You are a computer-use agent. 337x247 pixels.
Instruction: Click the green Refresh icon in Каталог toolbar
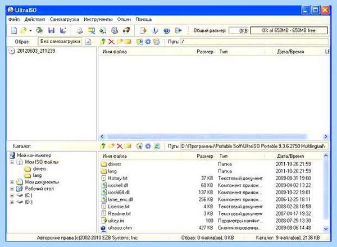(x=157, y=147)
